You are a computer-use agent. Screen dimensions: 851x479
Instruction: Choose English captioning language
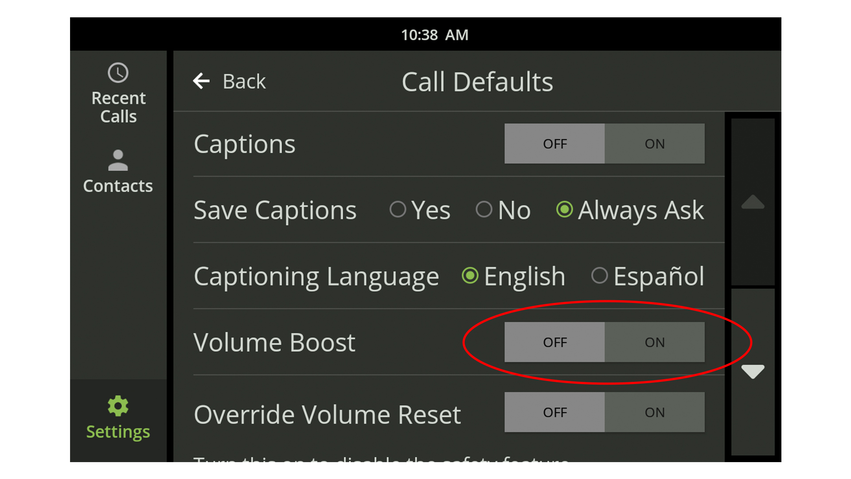click(514, 276)
